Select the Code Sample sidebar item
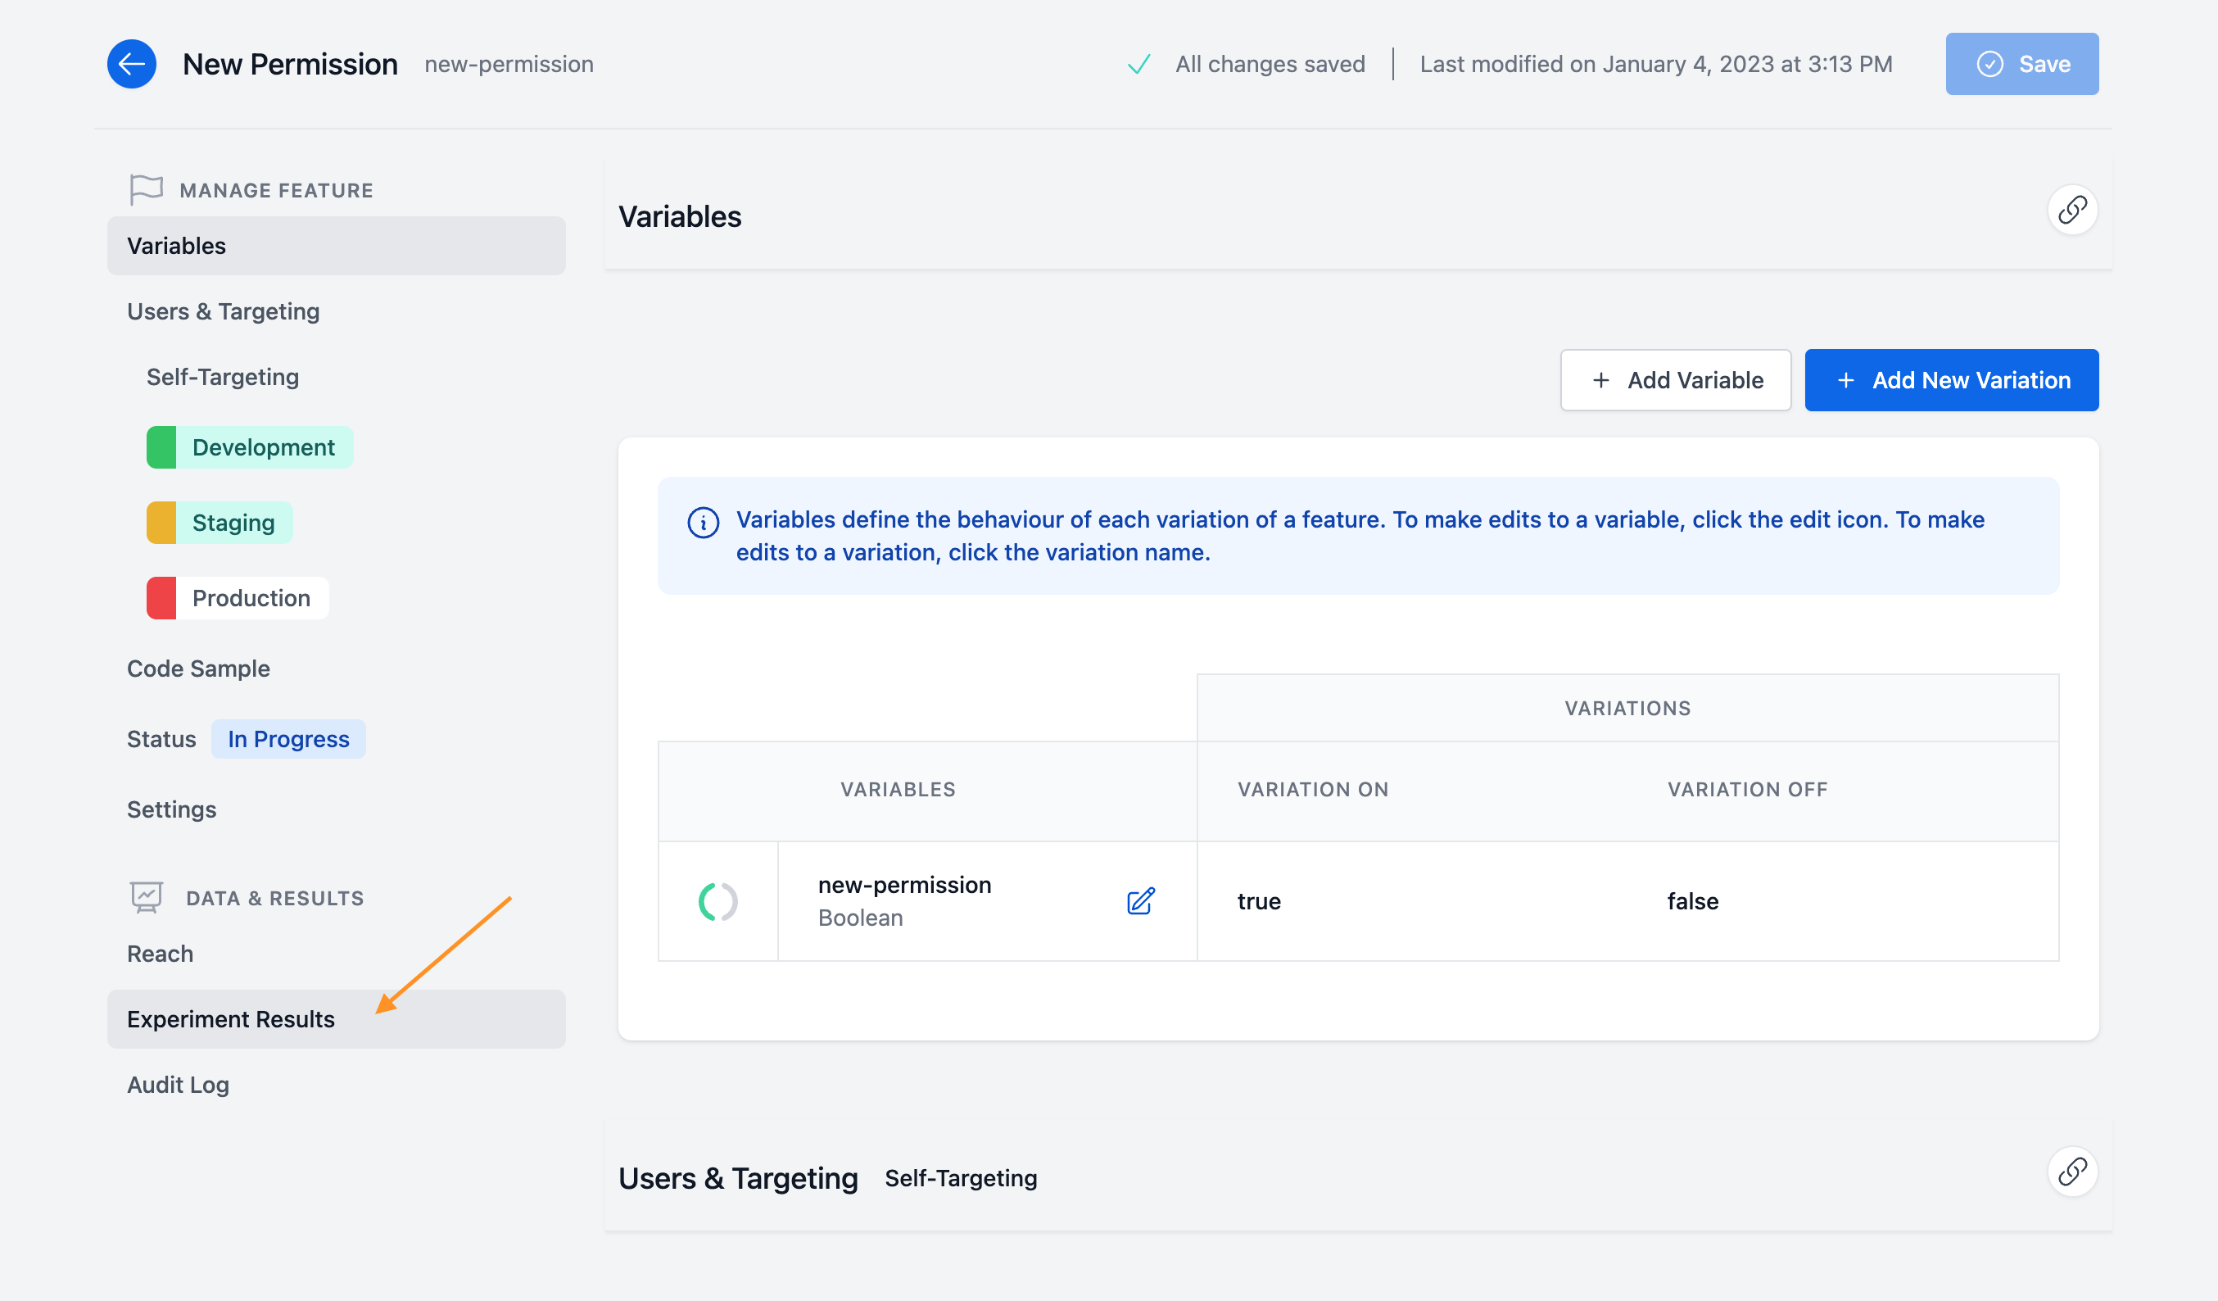This screenshot has width=2218, height=1301. (x=198, y=668)
